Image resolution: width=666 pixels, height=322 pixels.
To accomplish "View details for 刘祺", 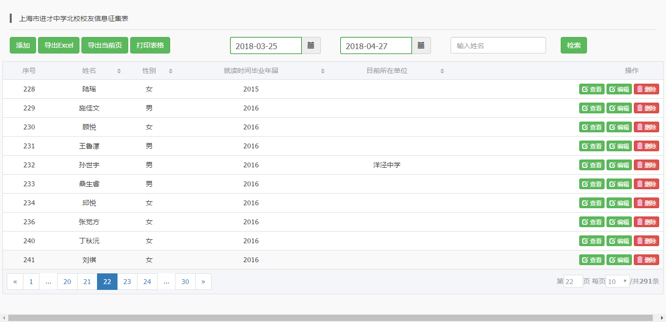I will tap(591, 260).
